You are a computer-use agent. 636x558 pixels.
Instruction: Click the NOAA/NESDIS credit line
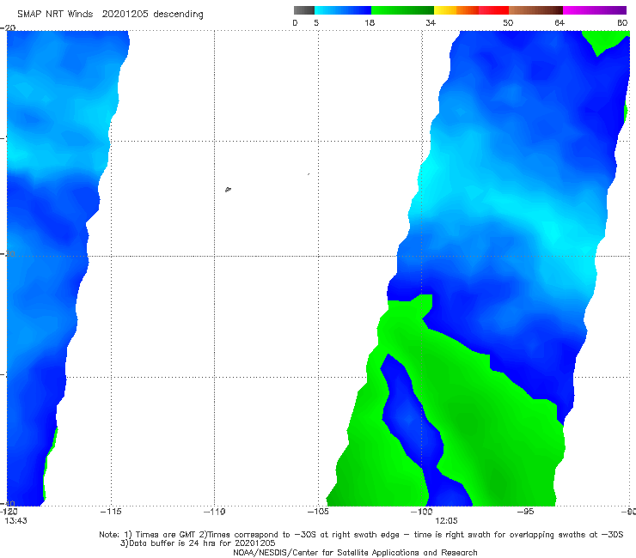[x=355, y=552]
